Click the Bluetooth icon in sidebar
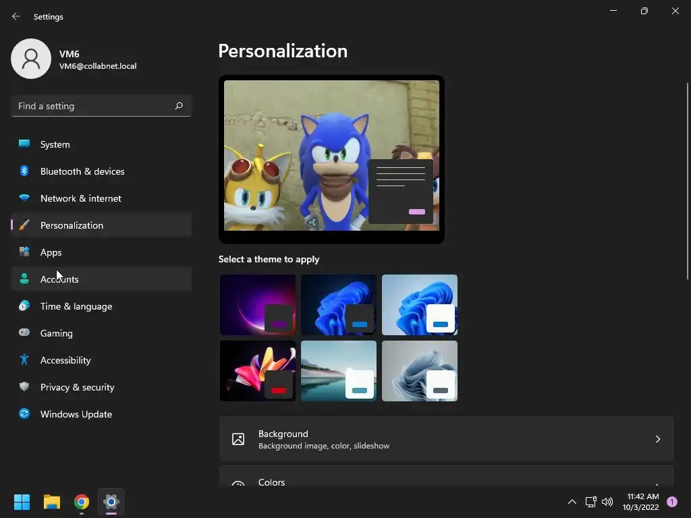691x518 pixels. tap(24, 171)
